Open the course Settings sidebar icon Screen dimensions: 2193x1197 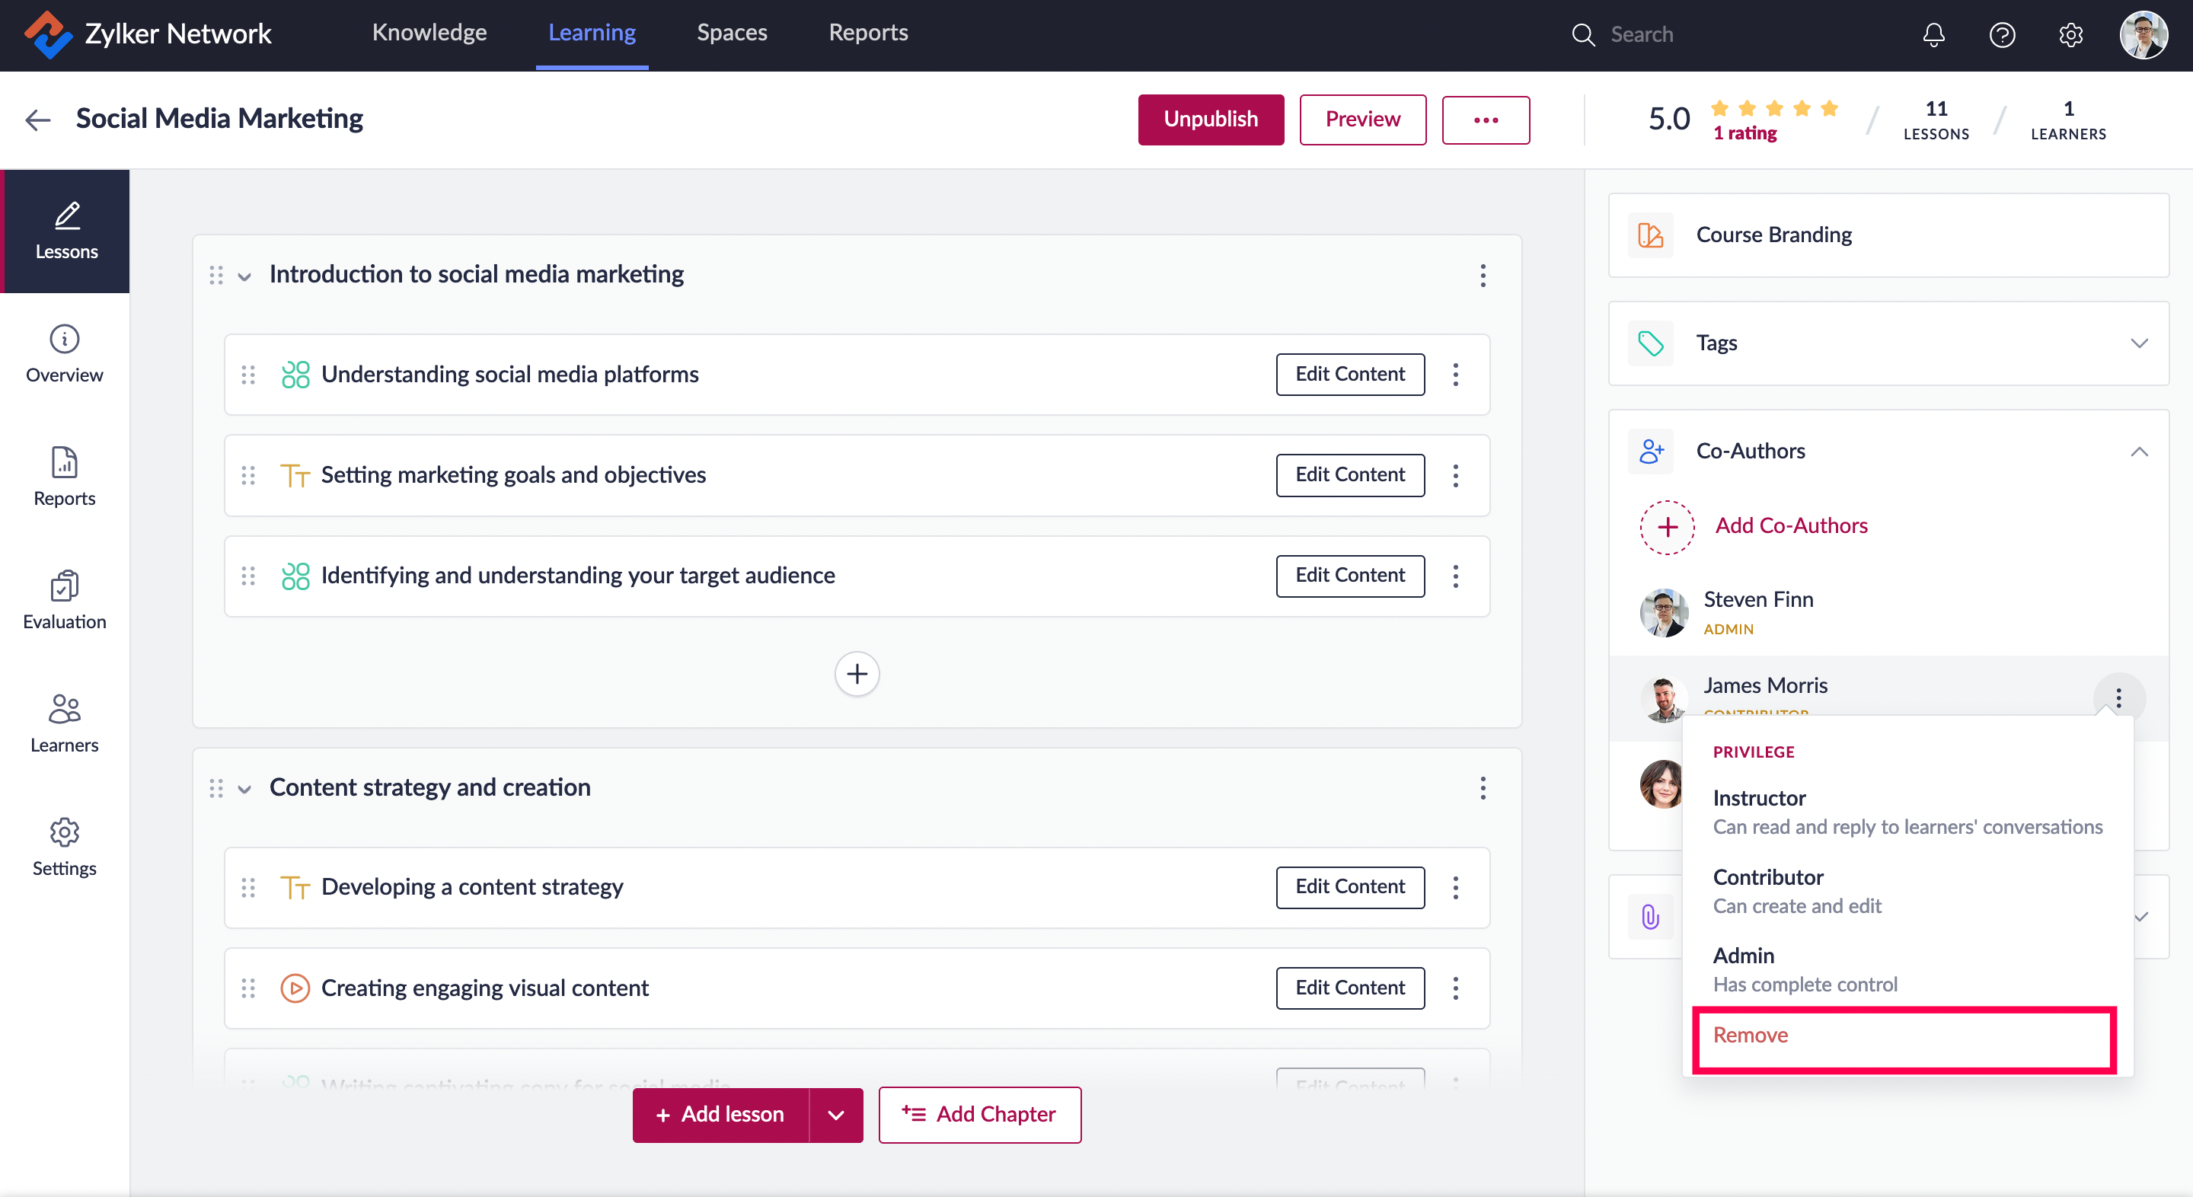[x=65, y=847]
